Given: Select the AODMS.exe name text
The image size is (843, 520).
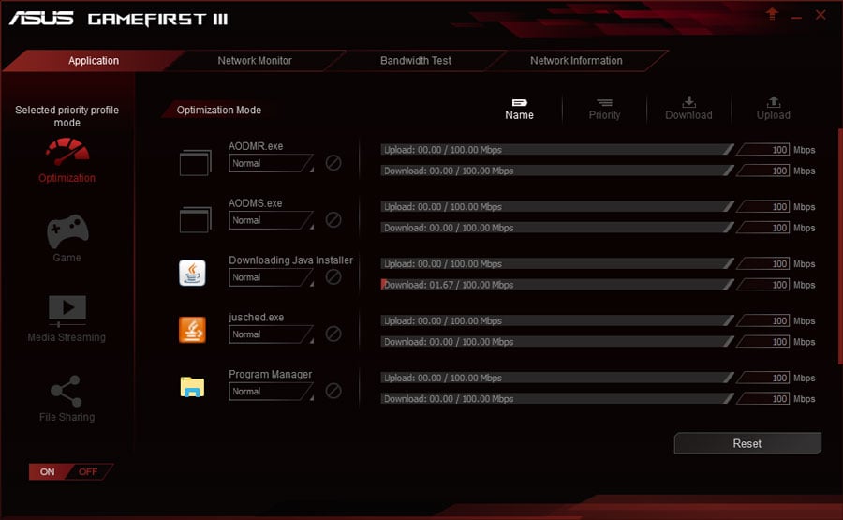Looking at the screenshot, I should pyautogui.click(x=256, y=202).
